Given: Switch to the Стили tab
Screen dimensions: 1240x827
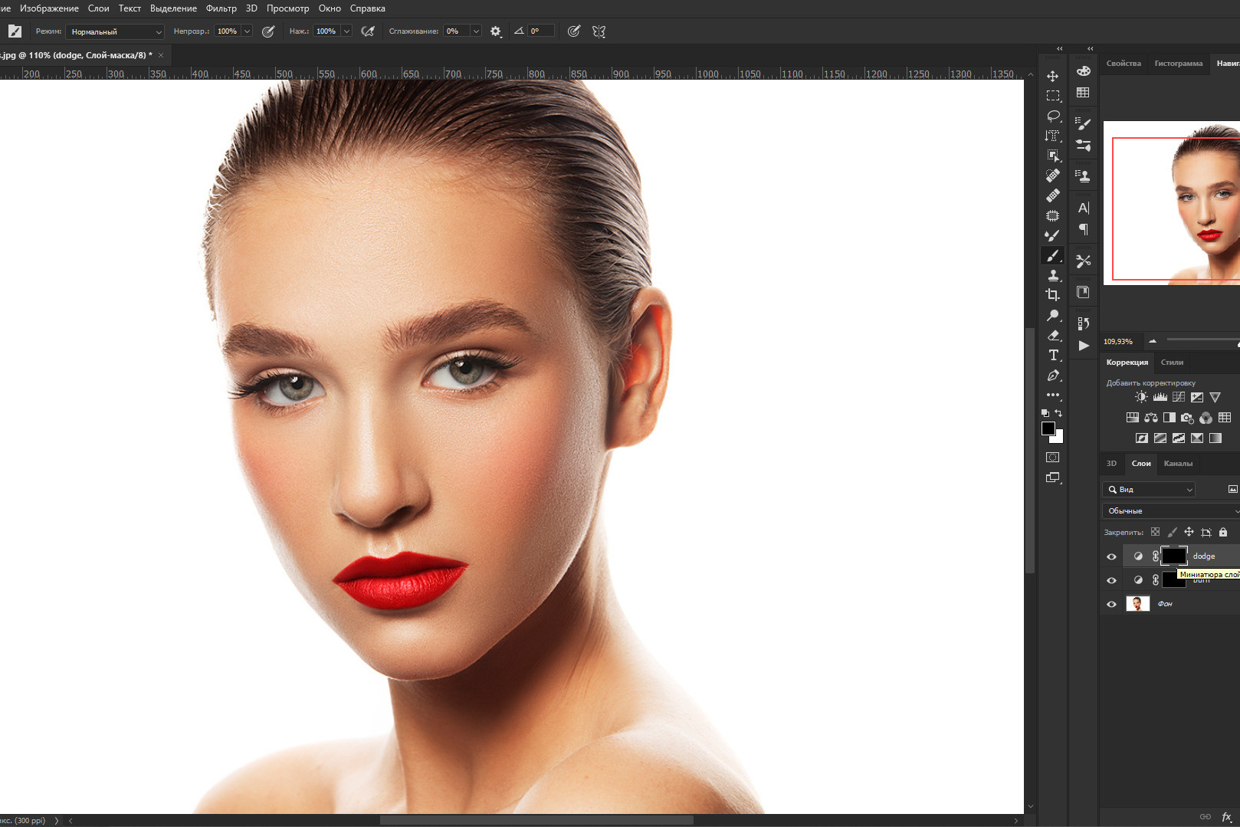Looking at the screenshot, I should click(x=1171, y=362).
